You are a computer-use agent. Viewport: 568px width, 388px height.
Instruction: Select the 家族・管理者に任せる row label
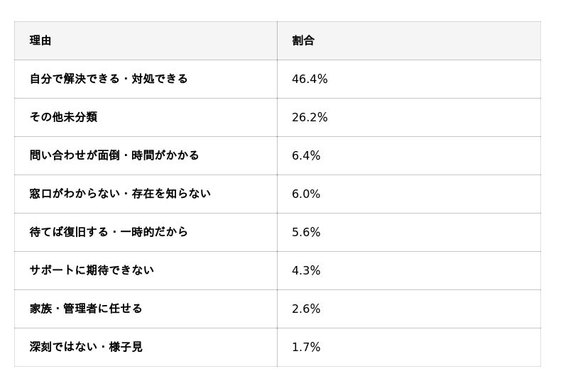tap(85, 309)
